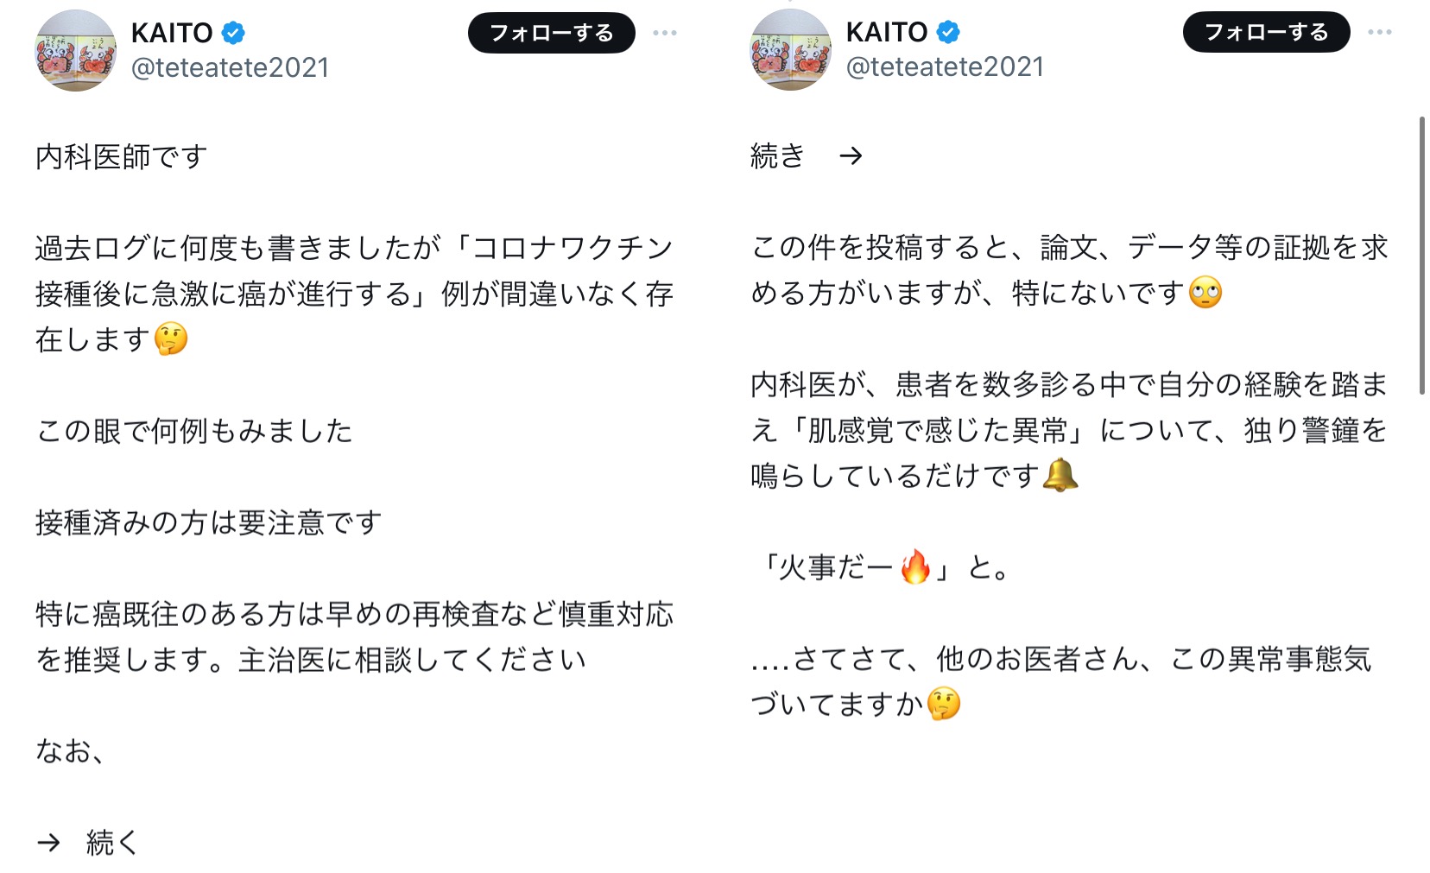This screenshot has height=873, width=1430.
Task: Click @teteatete2021 handle above 続き
Action: pos(945,66)
